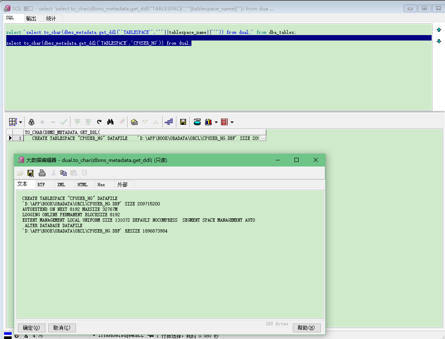Click the post changes checkmark icon
This screenshot has height=339, width=445.
64,122
